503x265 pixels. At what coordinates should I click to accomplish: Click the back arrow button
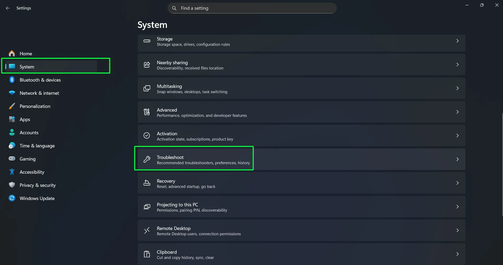click(8, 8)
